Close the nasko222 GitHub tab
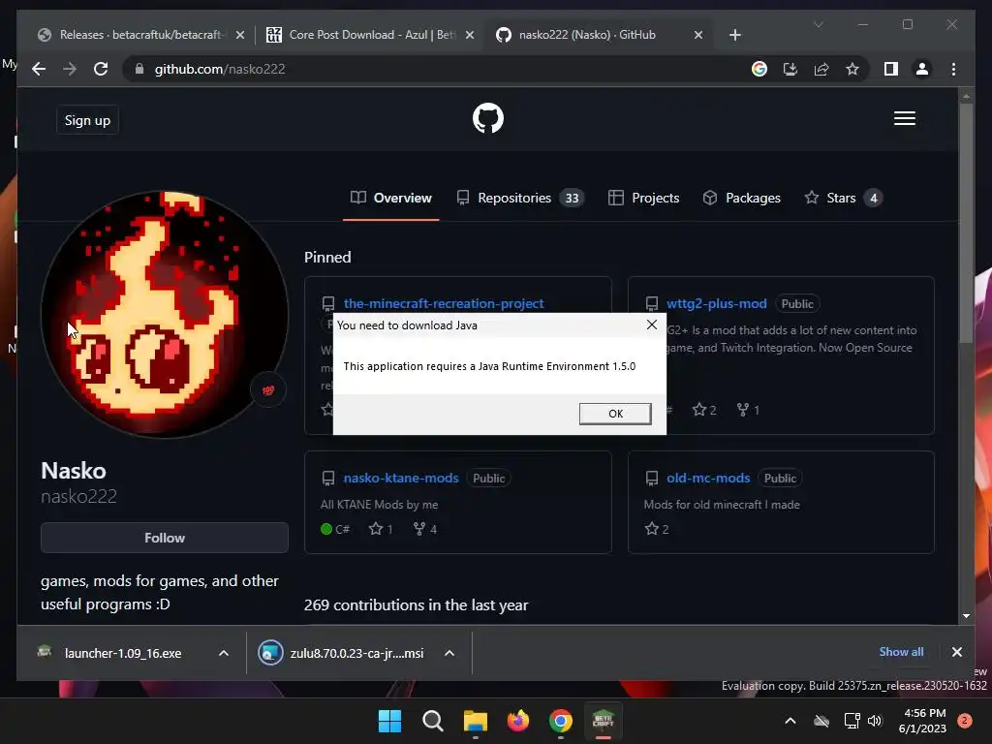 [x=698, y=35]
